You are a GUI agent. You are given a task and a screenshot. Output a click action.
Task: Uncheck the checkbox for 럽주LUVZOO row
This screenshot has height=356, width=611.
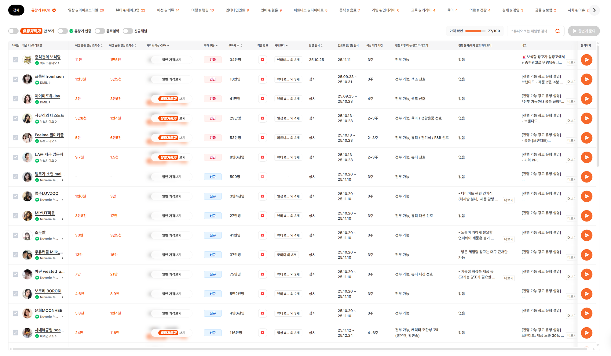[x=15, y=196]
